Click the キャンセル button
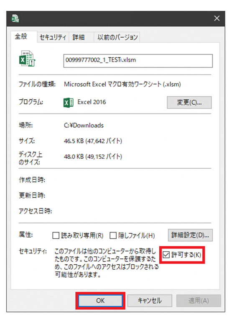The height and width of the screenshot is (320, 232). click(x=150, y=301)
